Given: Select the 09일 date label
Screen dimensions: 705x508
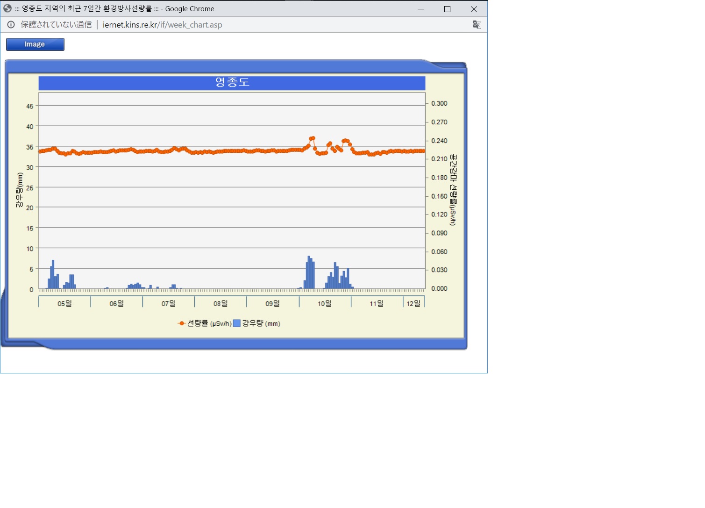Looking at the screenshot, I should 272,304.
